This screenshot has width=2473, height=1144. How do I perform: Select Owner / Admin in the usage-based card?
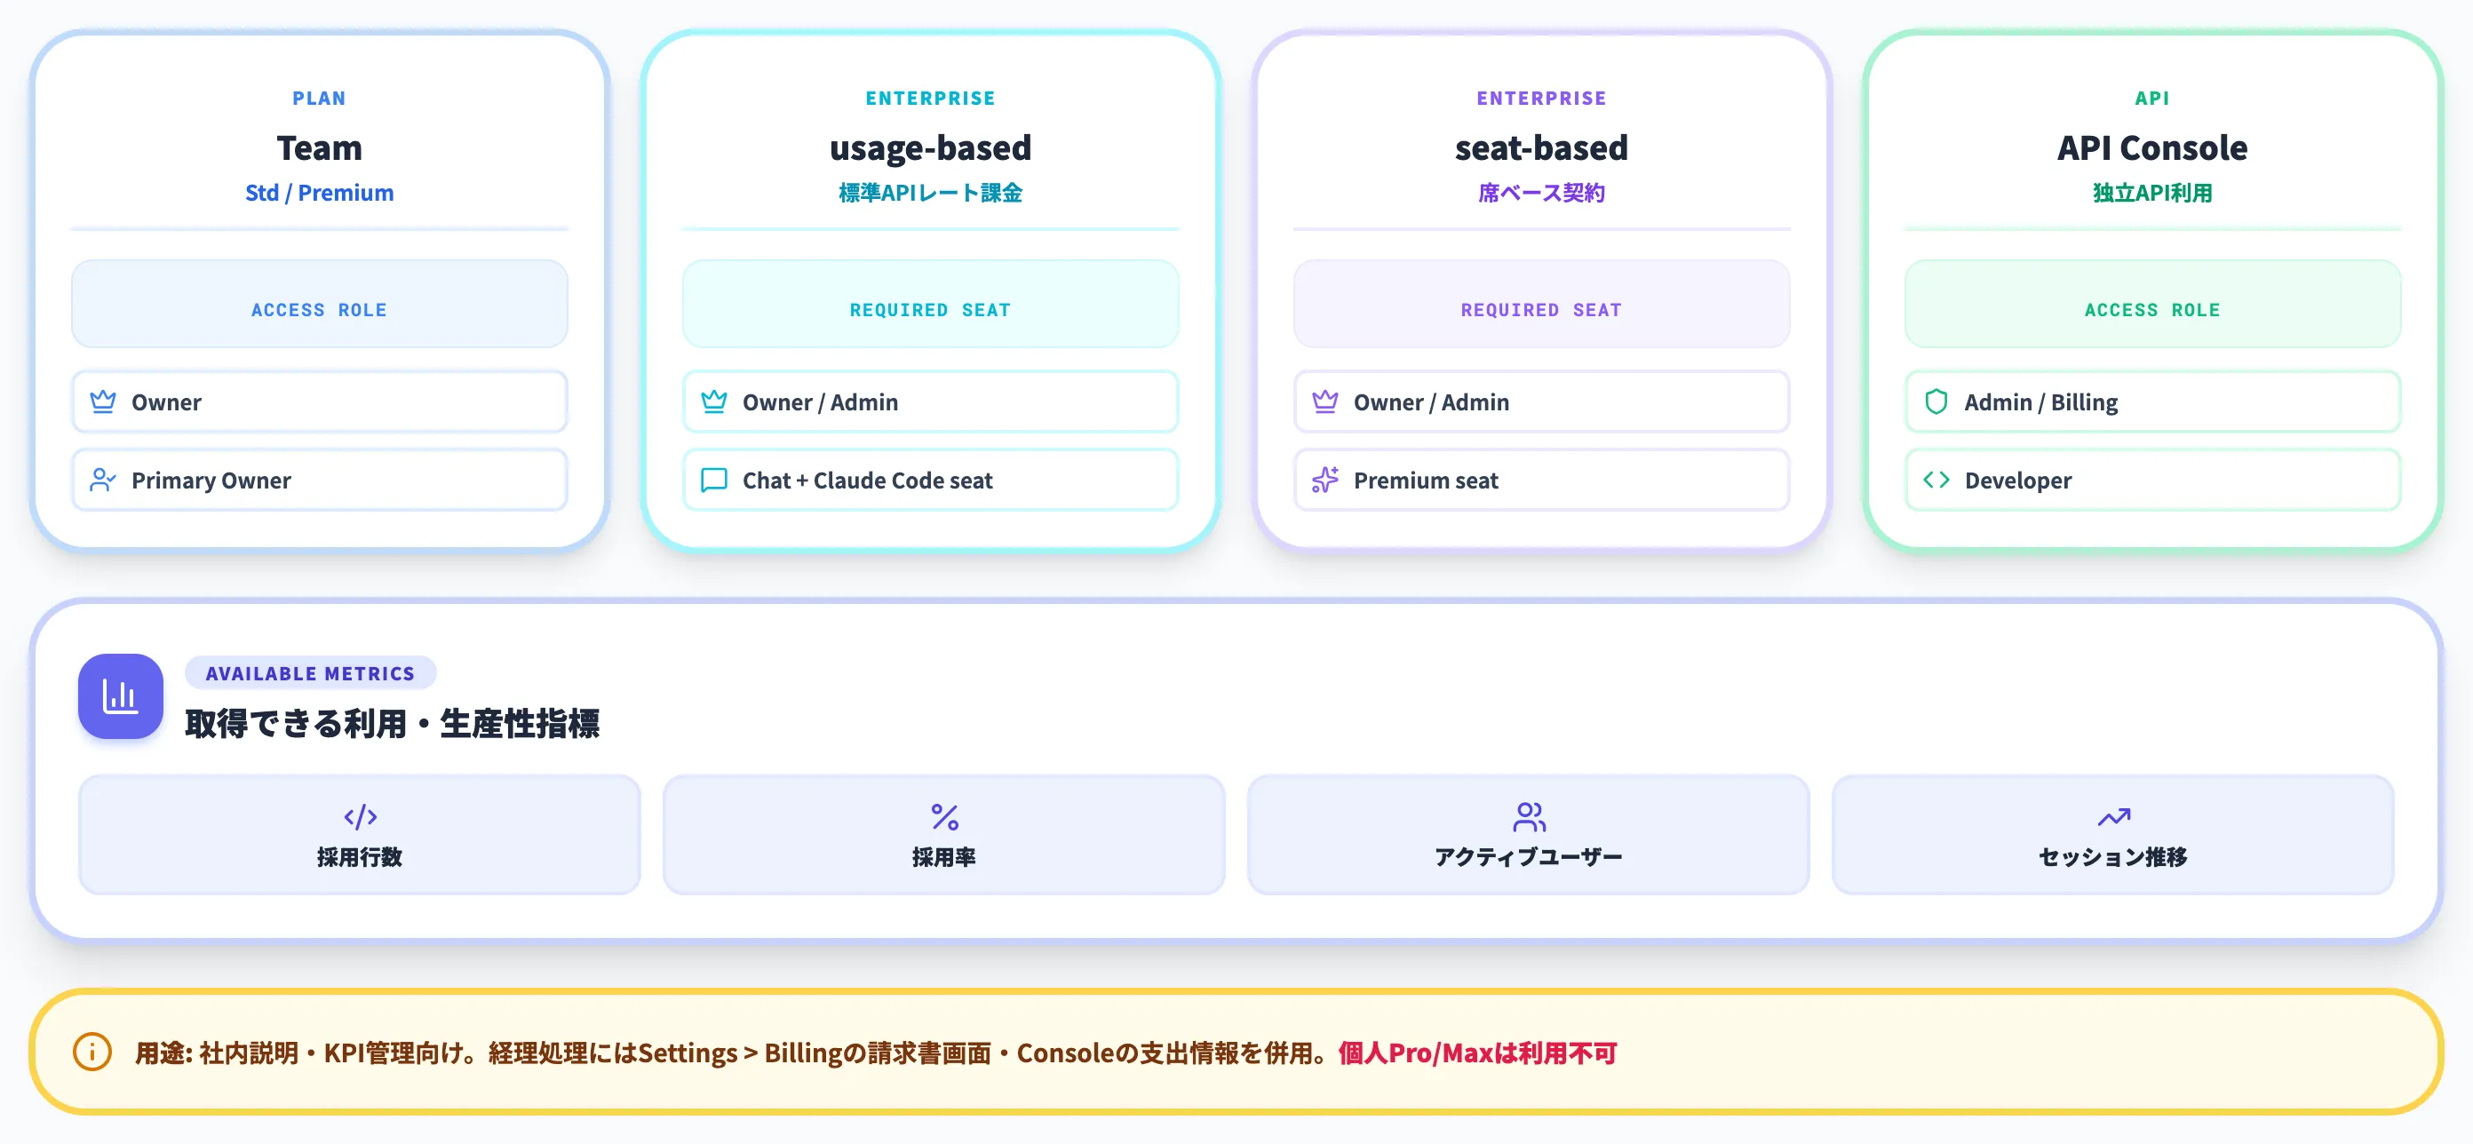click(x=930, y=401)
